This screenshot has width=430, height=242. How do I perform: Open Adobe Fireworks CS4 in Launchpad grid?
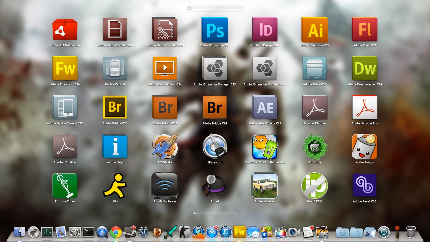(x=65, y=68)
